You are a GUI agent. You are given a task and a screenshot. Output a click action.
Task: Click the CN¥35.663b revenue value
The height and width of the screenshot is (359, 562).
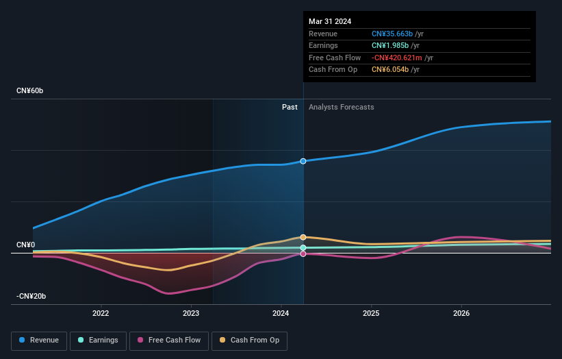[x=392, y=34]
